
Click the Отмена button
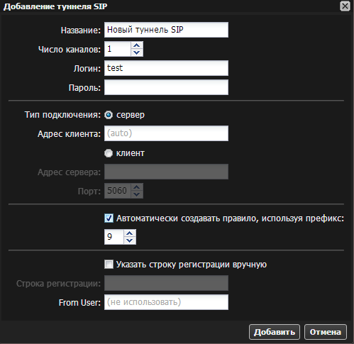[x=326, y=332]
